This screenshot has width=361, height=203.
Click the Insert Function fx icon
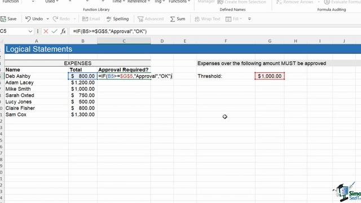[63, 32]
